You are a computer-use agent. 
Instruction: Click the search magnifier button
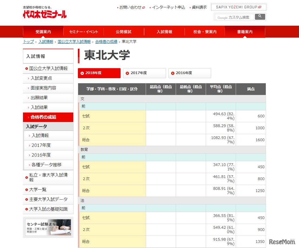coord(260,17)
